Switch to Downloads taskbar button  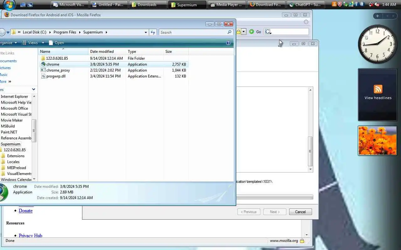pyautogui.click(x=148, y=5)
